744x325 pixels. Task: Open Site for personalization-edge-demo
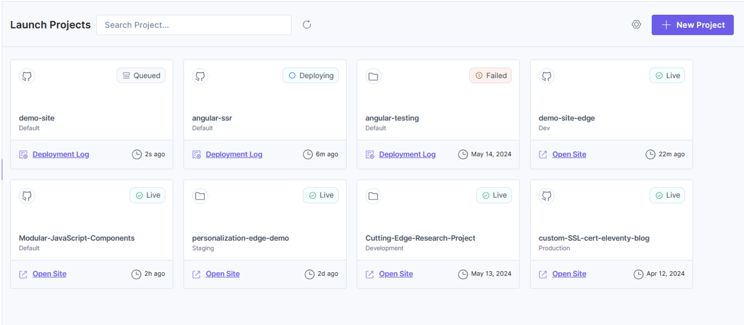click(223, 274)
